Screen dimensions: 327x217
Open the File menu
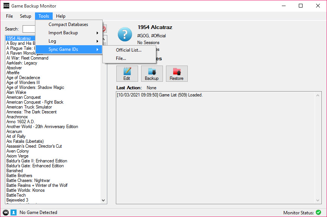click(x=9, y=16)
